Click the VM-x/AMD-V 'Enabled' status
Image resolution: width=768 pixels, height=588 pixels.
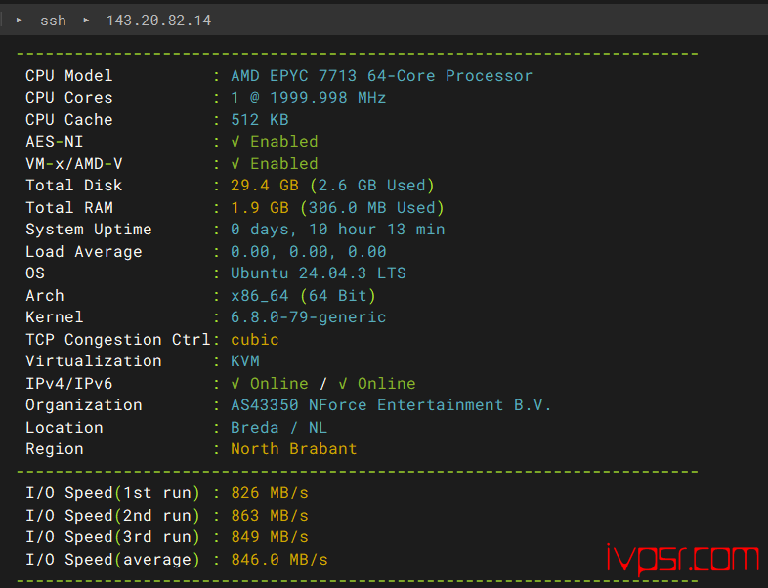(275, 163)
